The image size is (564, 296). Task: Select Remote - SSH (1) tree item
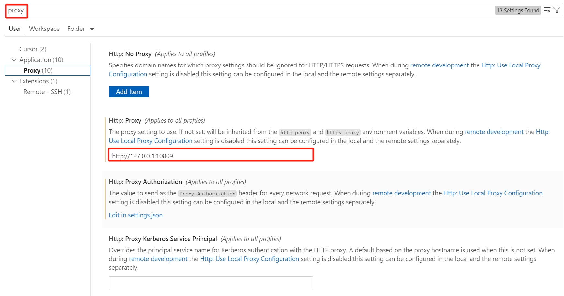point(47,92)
